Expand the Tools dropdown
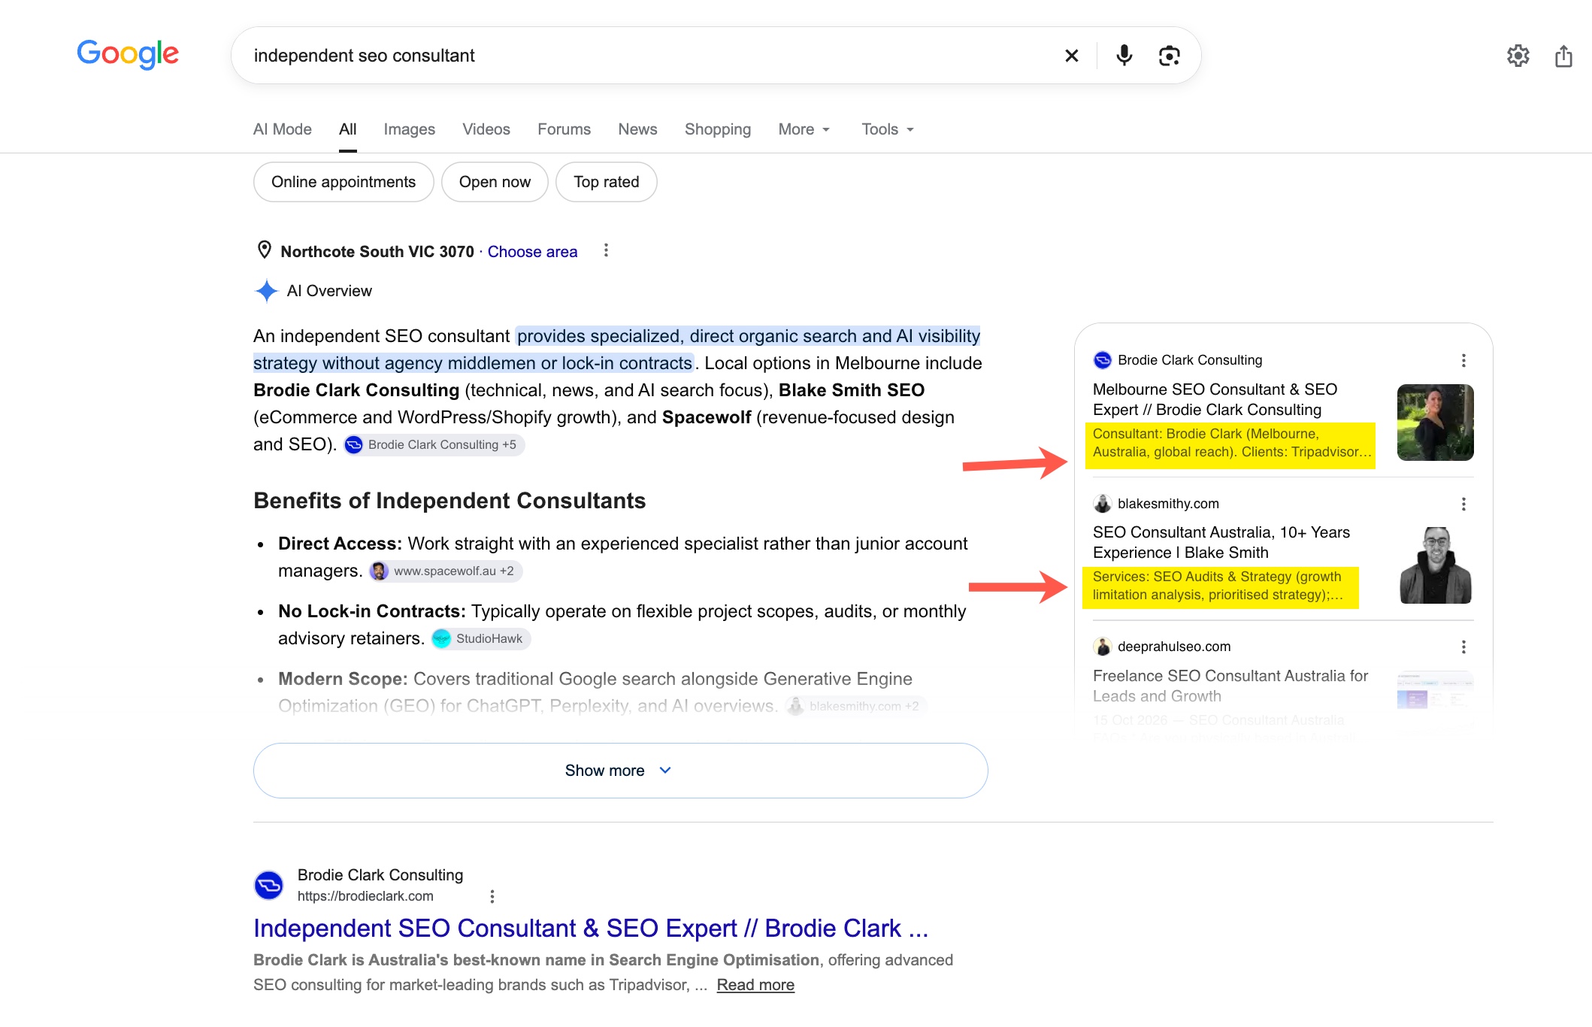Screen dimensions: 1592x1027 tap(888, 129)
